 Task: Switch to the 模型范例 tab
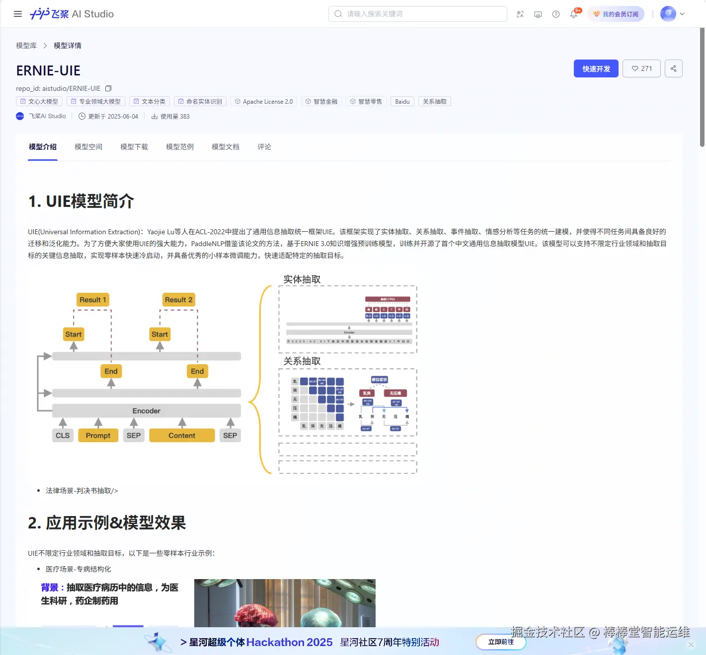(x=180, y=147)
